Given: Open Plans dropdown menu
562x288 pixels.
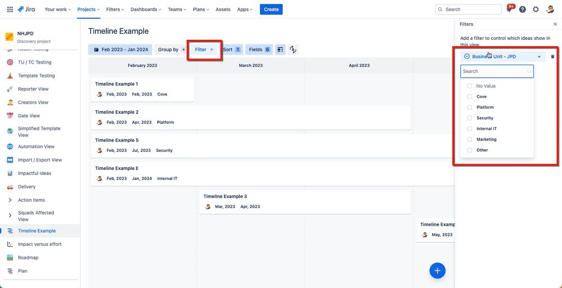Looking at the screenshot, I should (201, 10).
